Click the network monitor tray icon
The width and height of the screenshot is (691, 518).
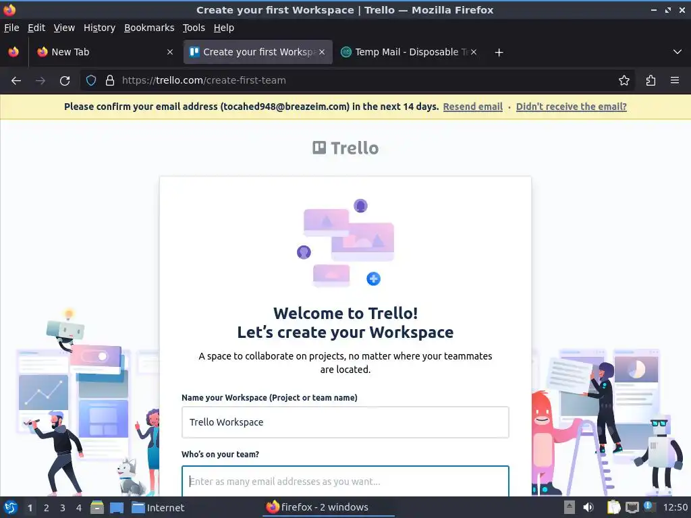click(x=632, y=507)
